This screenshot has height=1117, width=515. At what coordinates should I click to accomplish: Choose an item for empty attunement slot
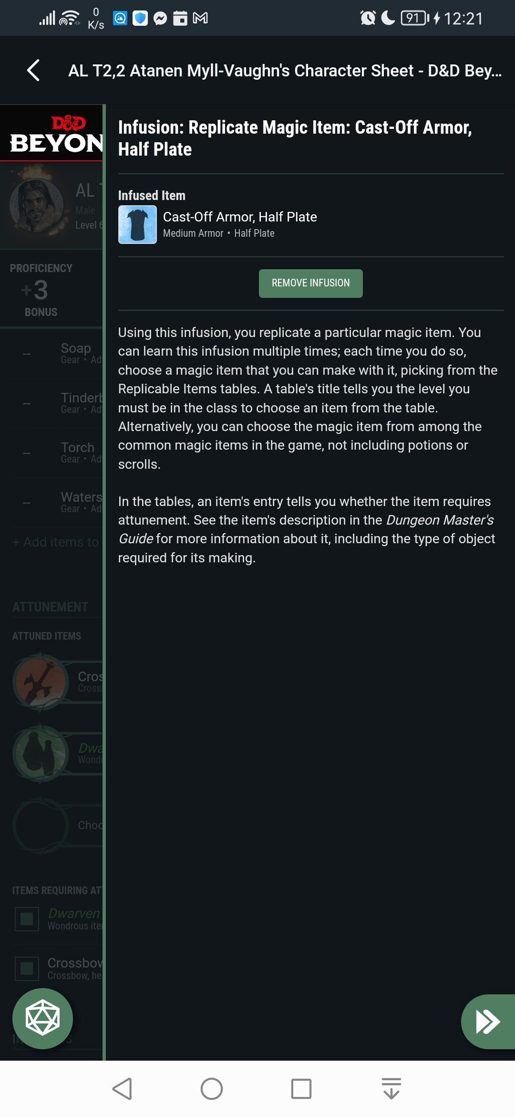click(57, 825)
